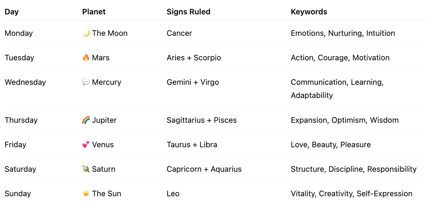Click the pink hearts emoji beside Venus
This screenshot has height=210, width=432.
coord(86,144)
